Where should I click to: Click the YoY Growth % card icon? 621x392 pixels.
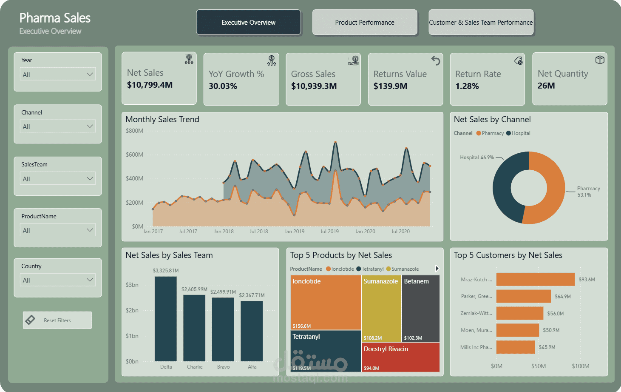click(x=272, y=60)
